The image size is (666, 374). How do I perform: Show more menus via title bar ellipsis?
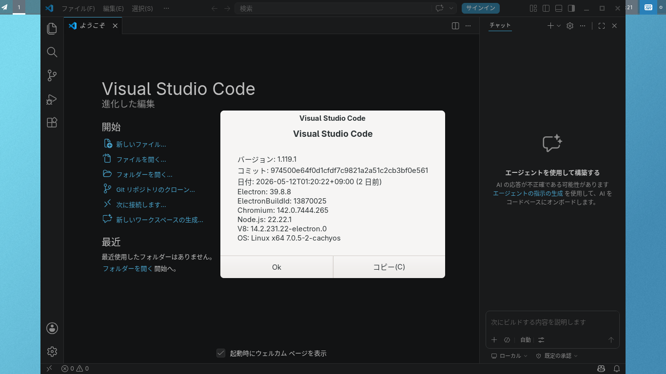coord(166,8)
